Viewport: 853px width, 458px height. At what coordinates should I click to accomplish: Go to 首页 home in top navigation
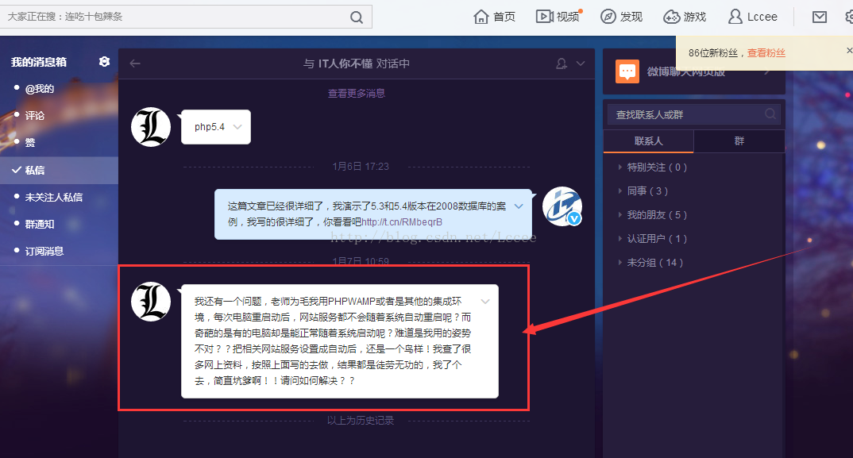(x=494, y=17)
